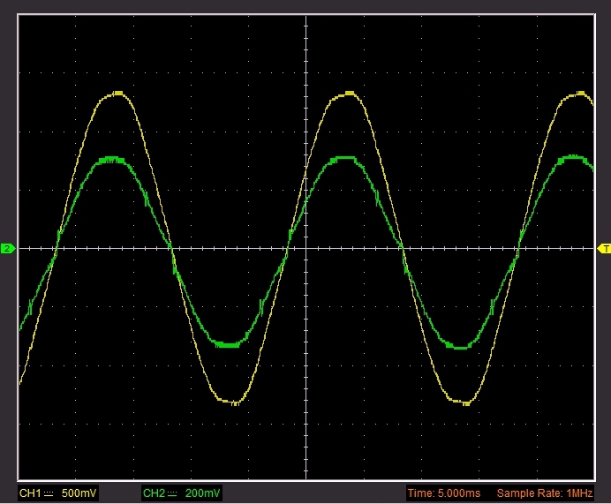
Task: Select the CH1 500mV scale readout
Action: tap(57, 493)
